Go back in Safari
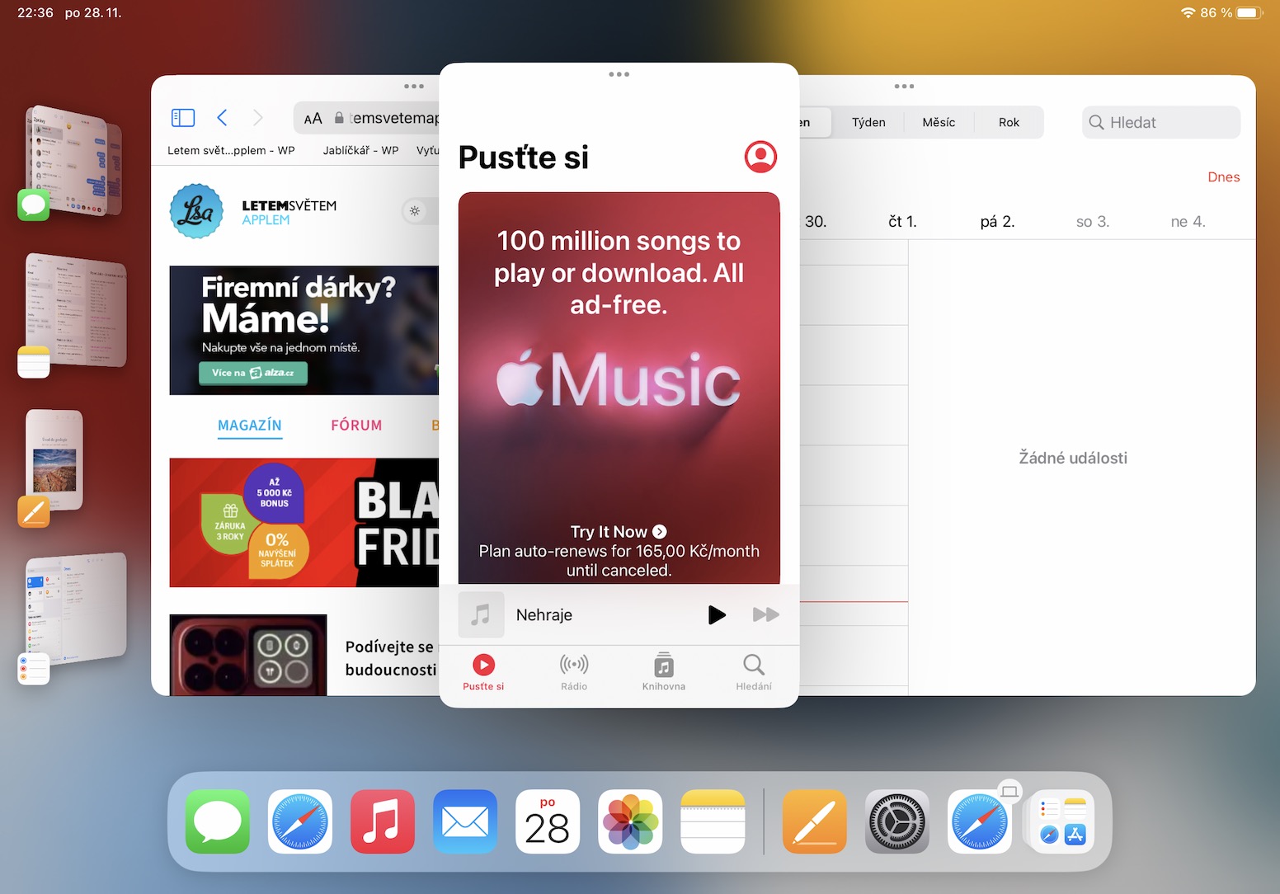 pyautogui.click(x=222, y=118)
